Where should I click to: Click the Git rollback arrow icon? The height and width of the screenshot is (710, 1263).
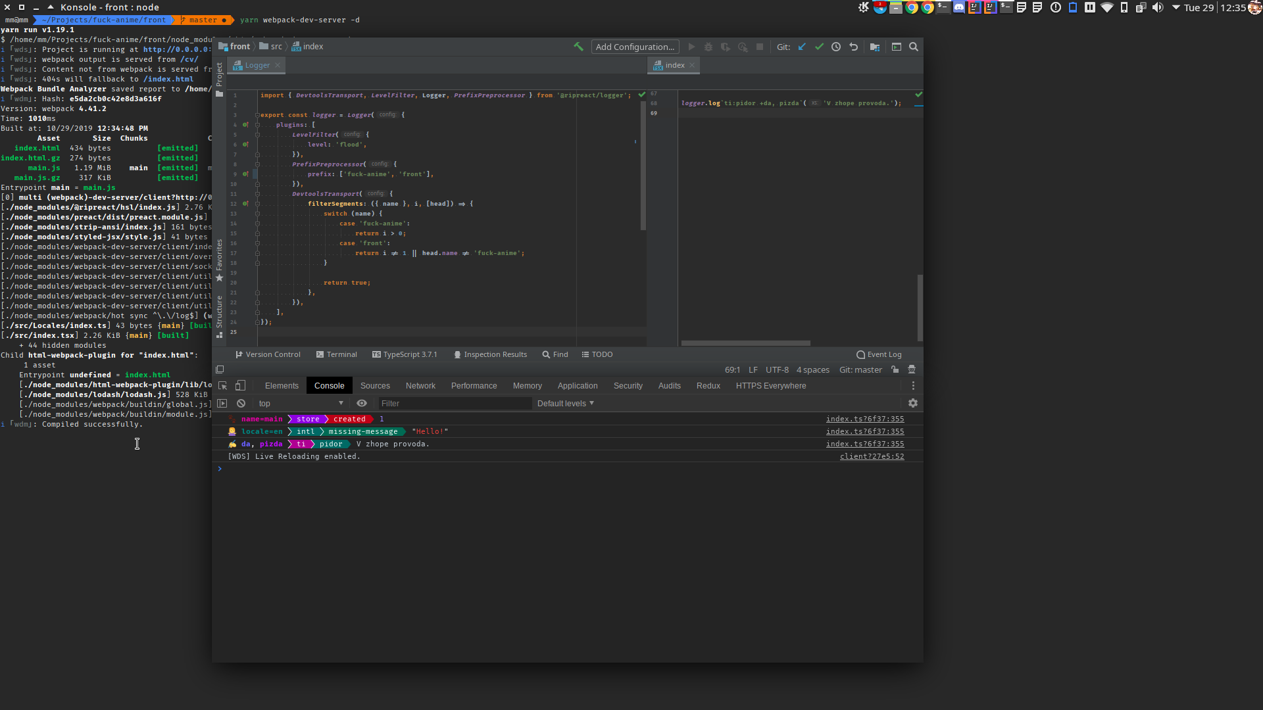(x=854, y=47)
